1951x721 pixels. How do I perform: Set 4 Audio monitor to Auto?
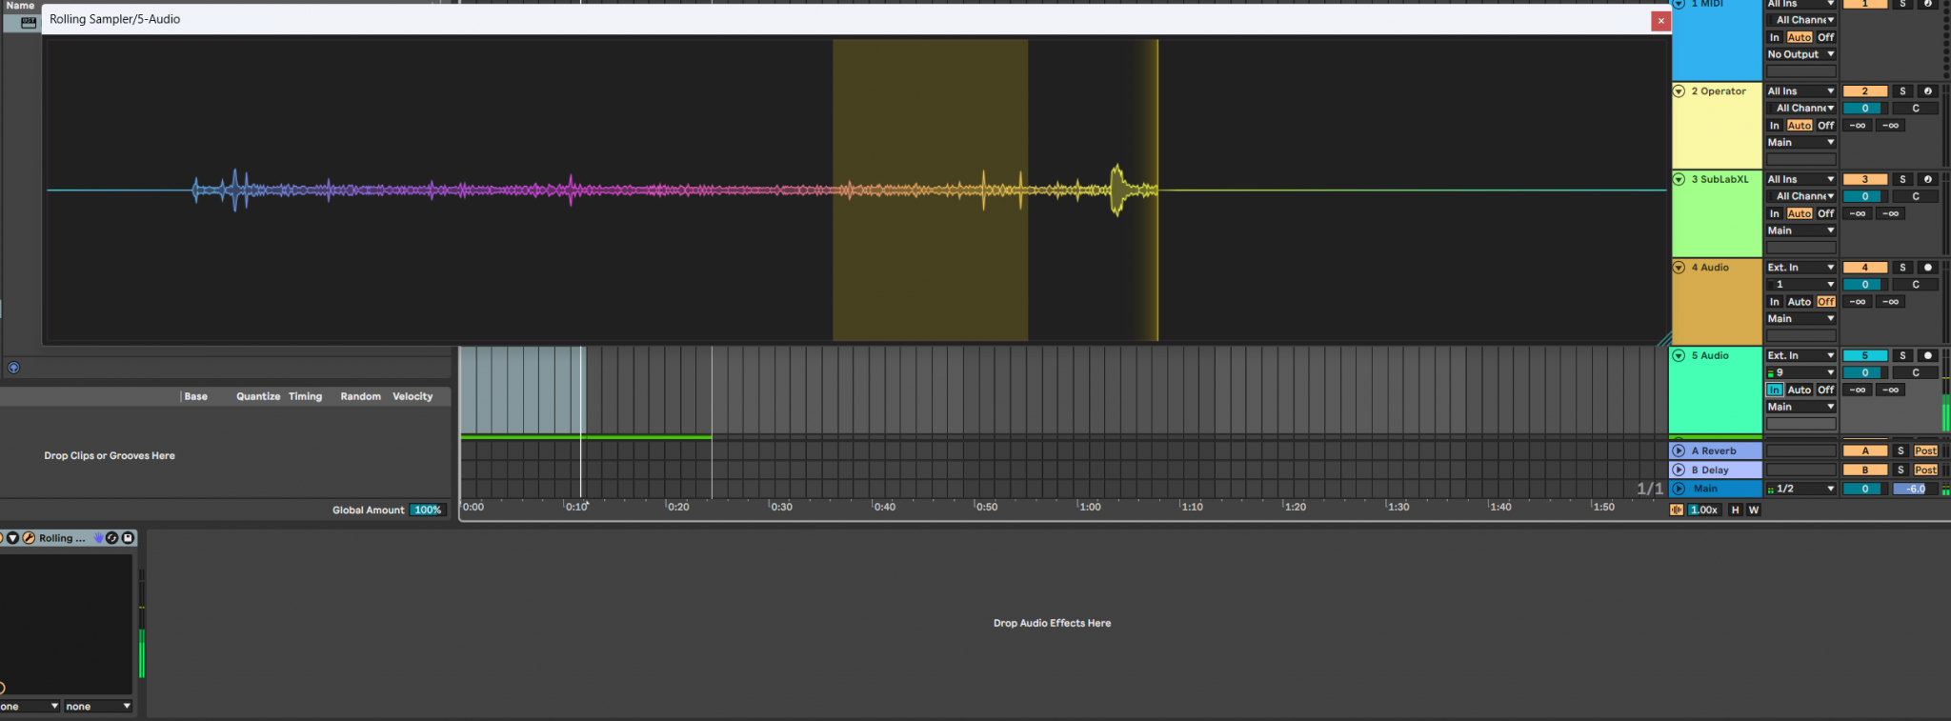pos(1799,302)
